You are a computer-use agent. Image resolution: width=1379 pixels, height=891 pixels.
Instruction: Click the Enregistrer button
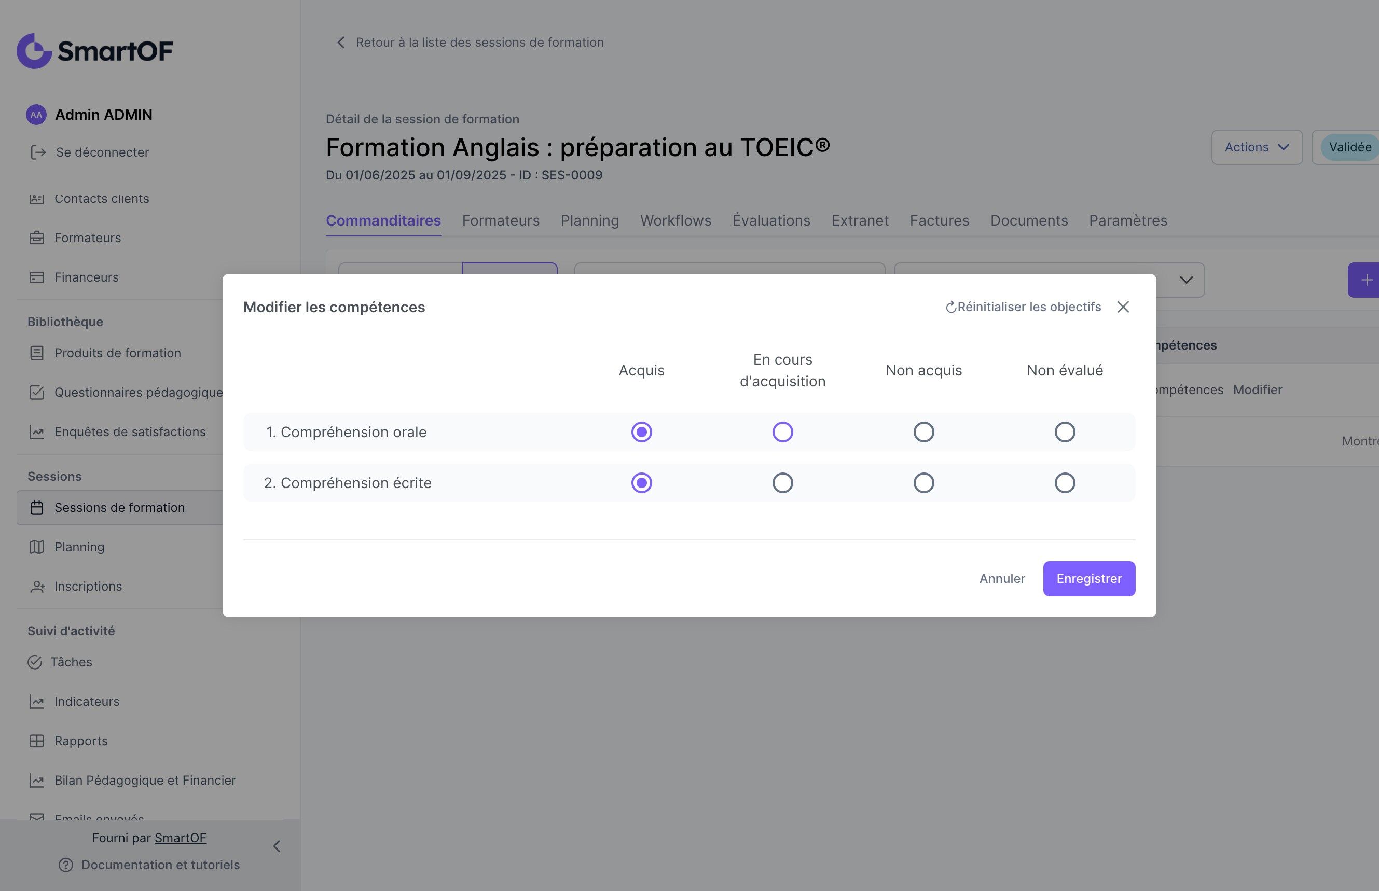pyautogui.click(x=1088, y=579)
